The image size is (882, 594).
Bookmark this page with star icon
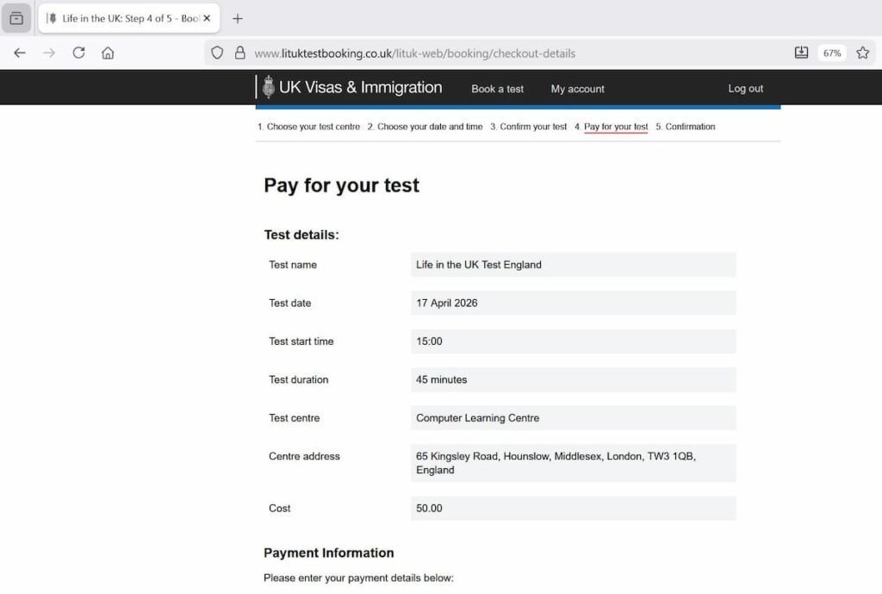[x=862, y=53]
